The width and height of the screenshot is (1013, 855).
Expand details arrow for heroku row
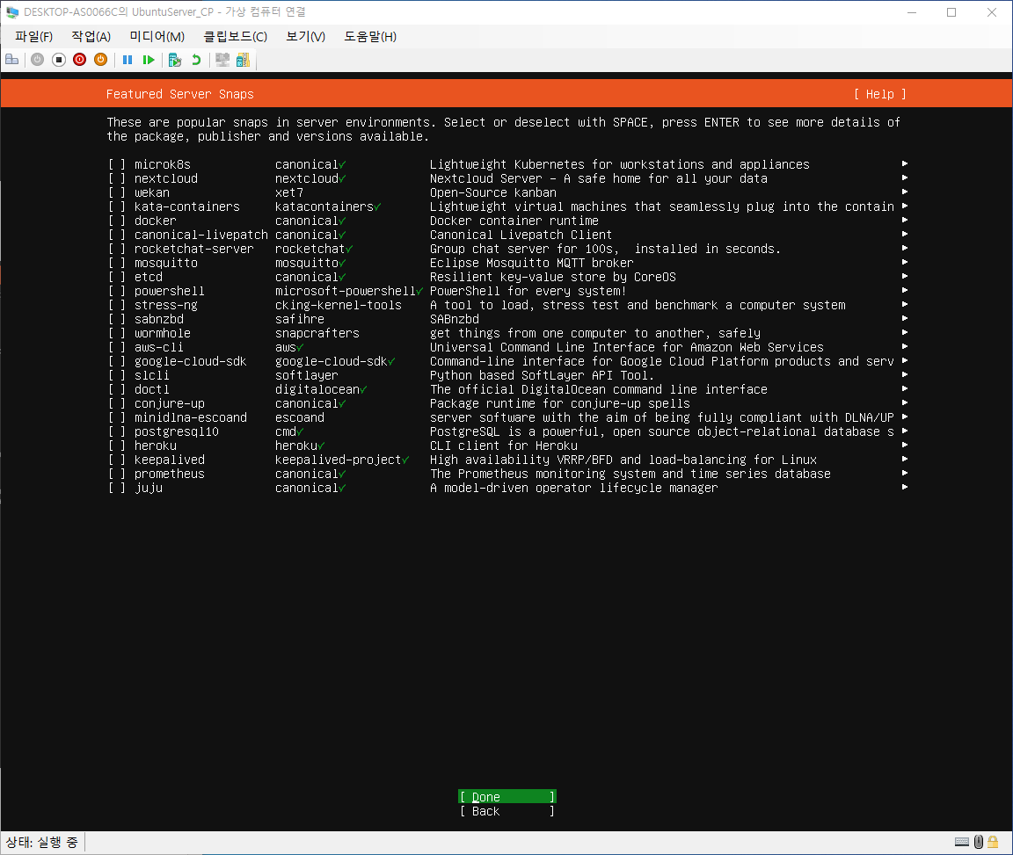tap(905, 445)
